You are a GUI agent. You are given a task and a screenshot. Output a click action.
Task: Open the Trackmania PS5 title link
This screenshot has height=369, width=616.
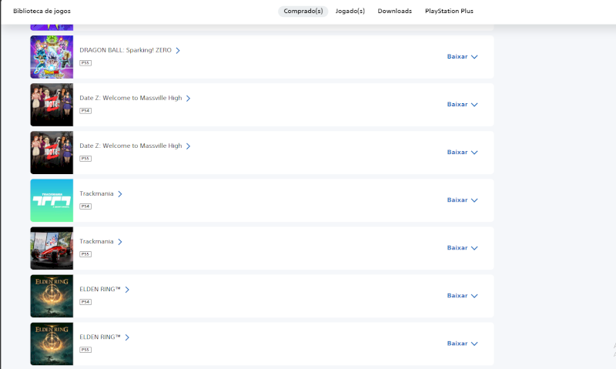click(96, 241)
